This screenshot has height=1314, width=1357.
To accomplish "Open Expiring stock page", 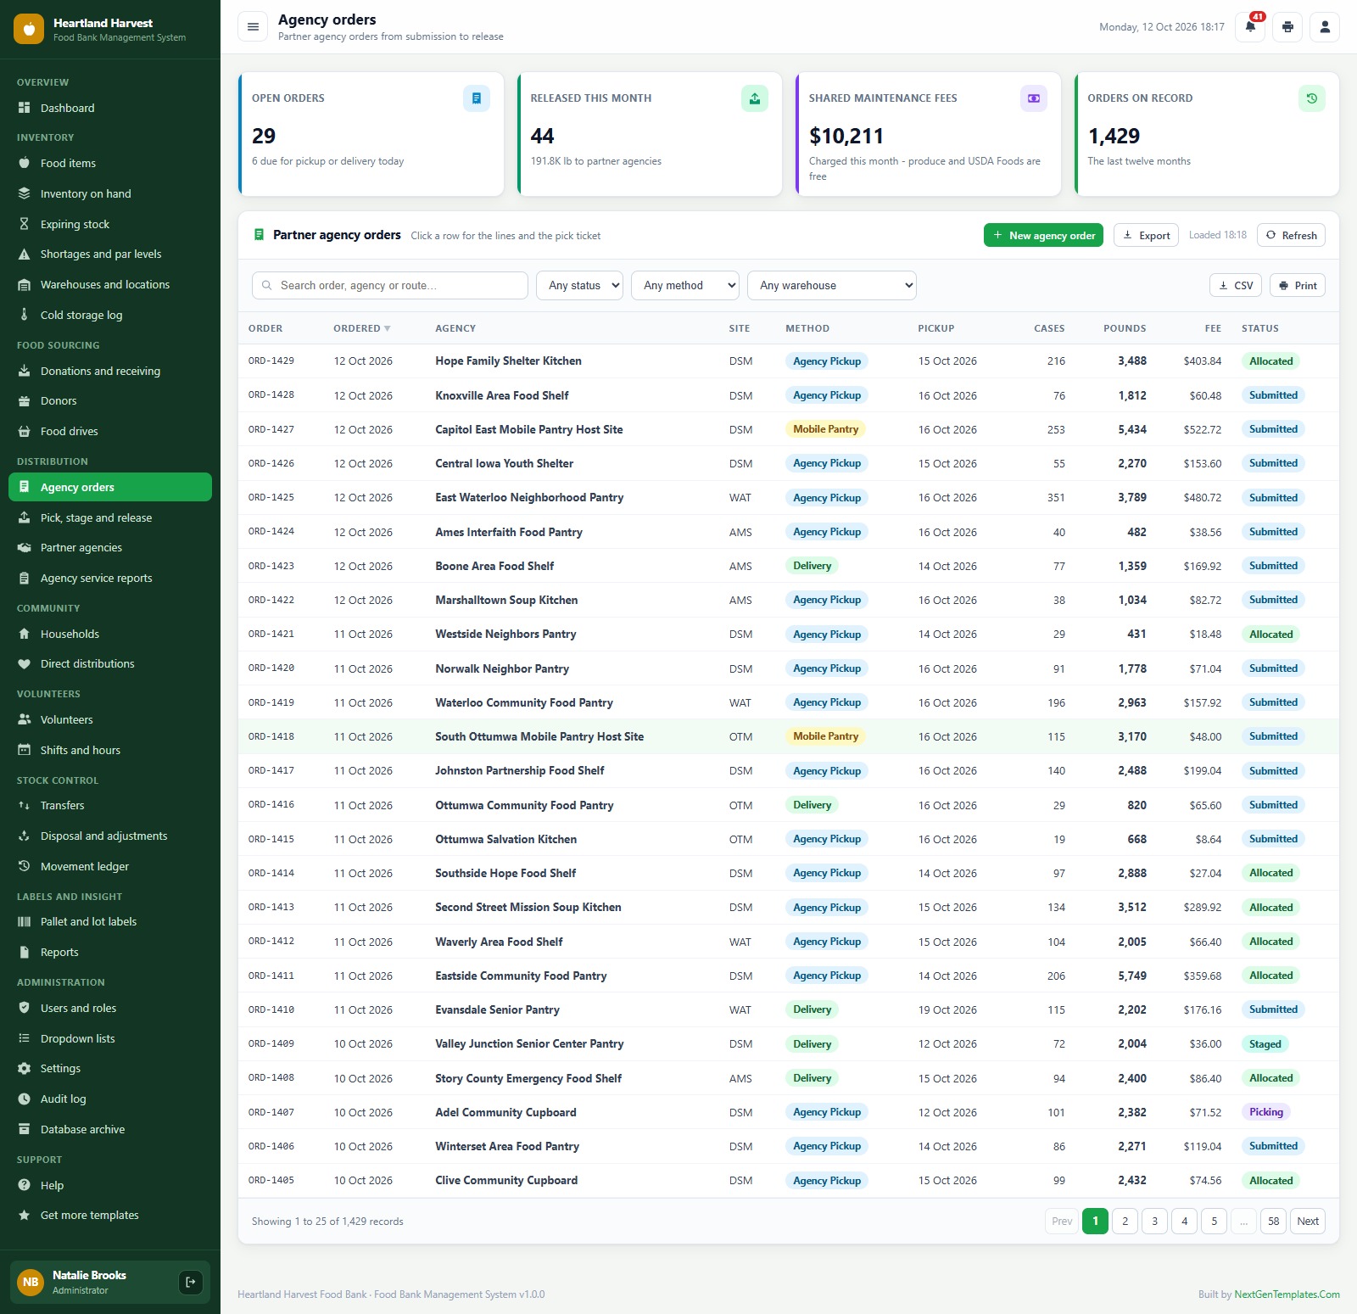I will tap(110, 224).
